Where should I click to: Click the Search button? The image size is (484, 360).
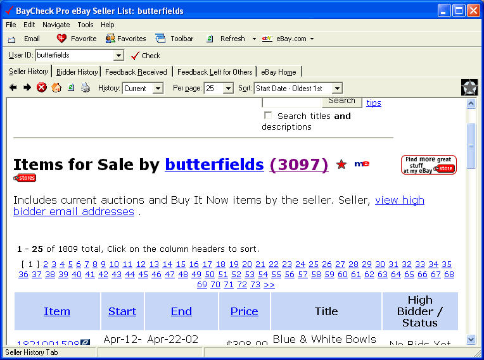(x=341, y=102)
